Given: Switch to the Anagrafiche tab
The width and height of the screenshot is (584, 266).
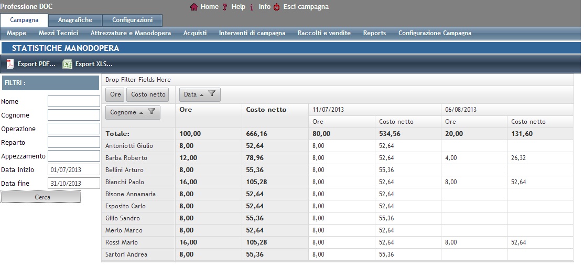Looking at the screenshot, I should (75, 20).
